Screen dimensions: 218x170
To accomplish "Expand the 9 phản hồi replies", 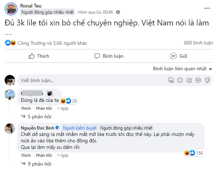I will pos(36,164).
